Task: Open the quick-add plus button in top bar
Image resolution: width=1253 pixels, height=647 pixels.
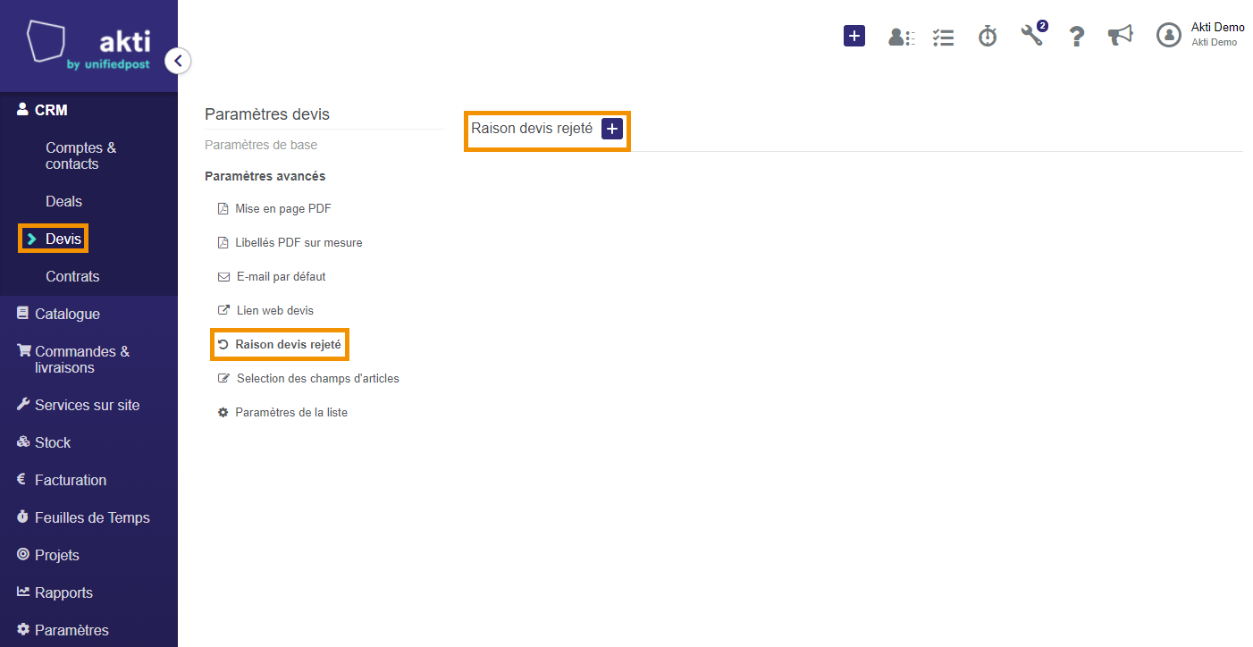Action: (x=854, y=36)
